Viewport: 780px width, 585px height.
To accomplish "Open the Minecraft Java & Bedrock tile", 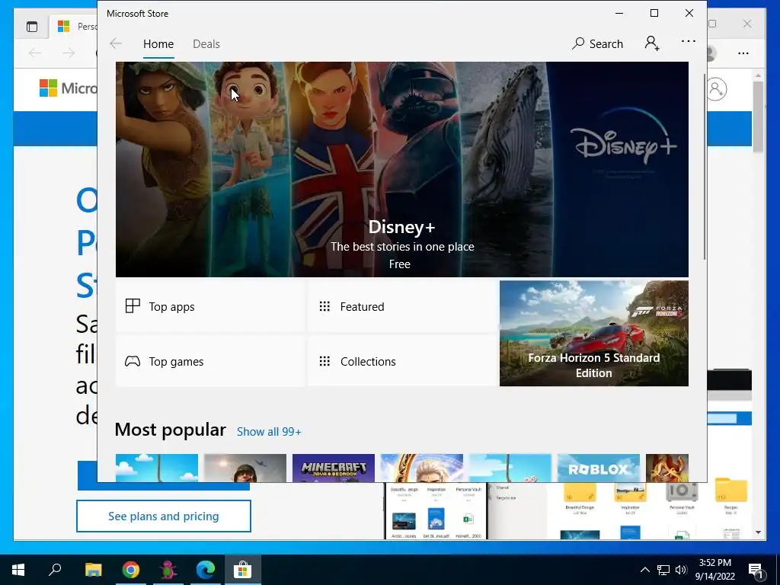I will click(x=334, y=468).
